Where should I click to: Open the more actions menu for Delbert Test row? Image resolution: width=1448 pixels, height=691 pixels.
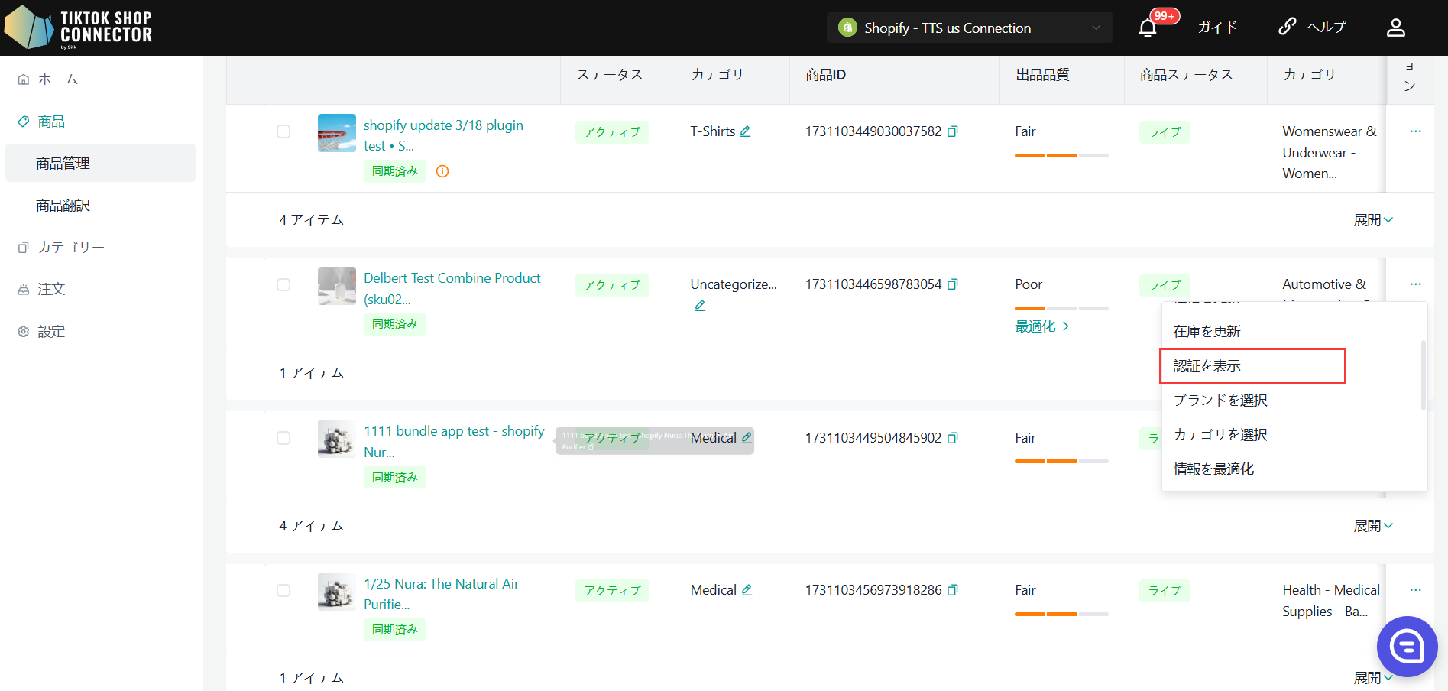coord(1415,284)
